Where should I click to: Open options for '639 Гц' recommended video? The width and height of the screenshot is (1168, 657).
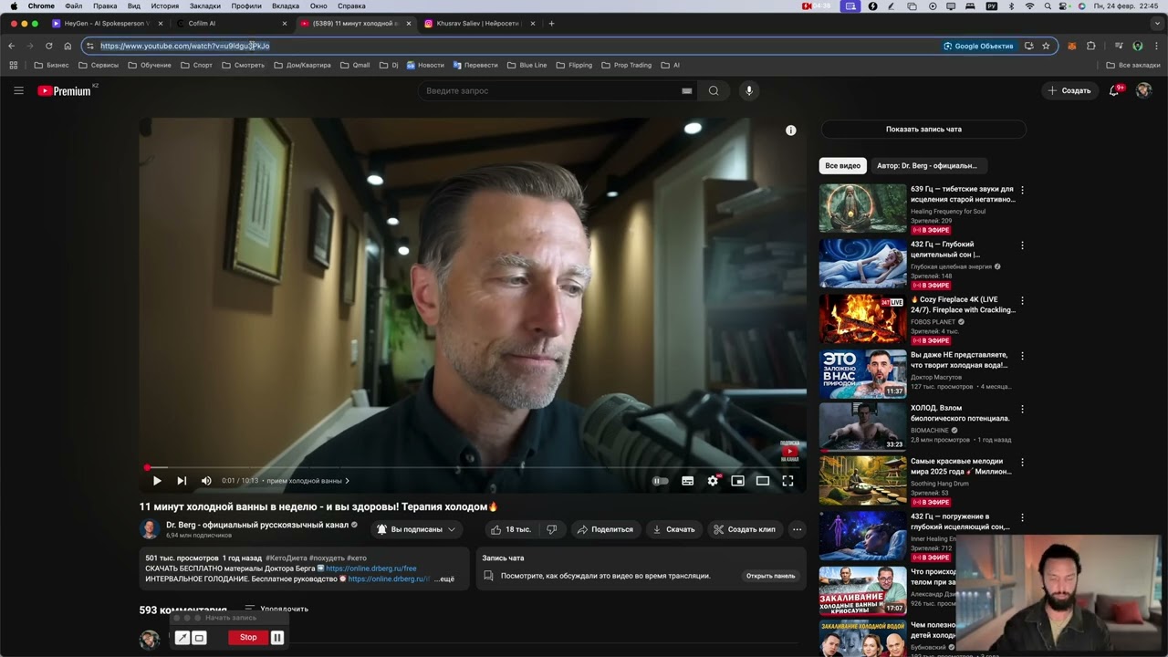(1022, 191)
